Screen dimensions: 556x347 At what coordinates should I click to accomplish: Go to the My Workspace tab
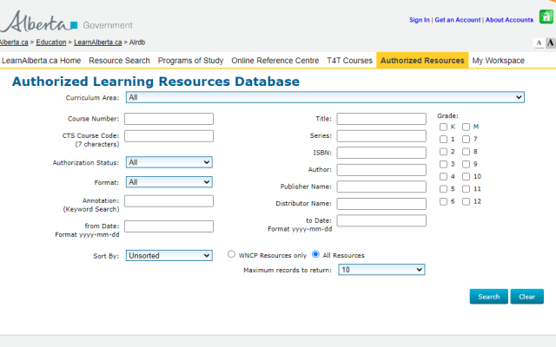498,61
